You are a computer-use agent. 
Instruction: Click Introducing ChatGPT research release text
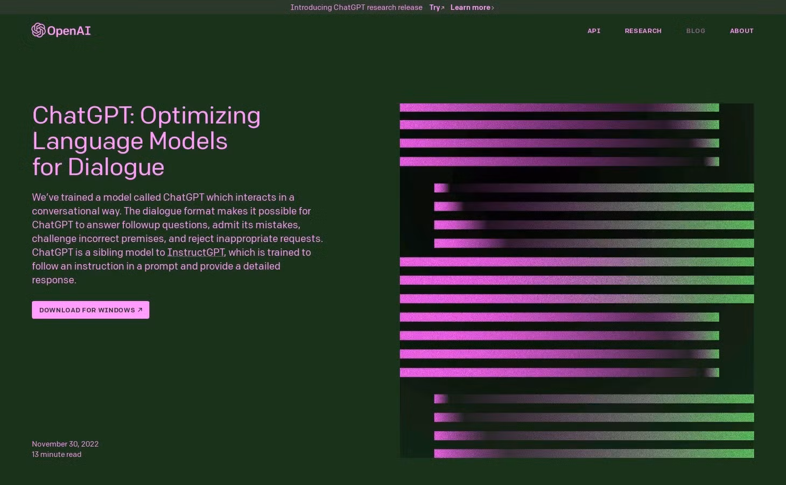(x=356, y=8)
